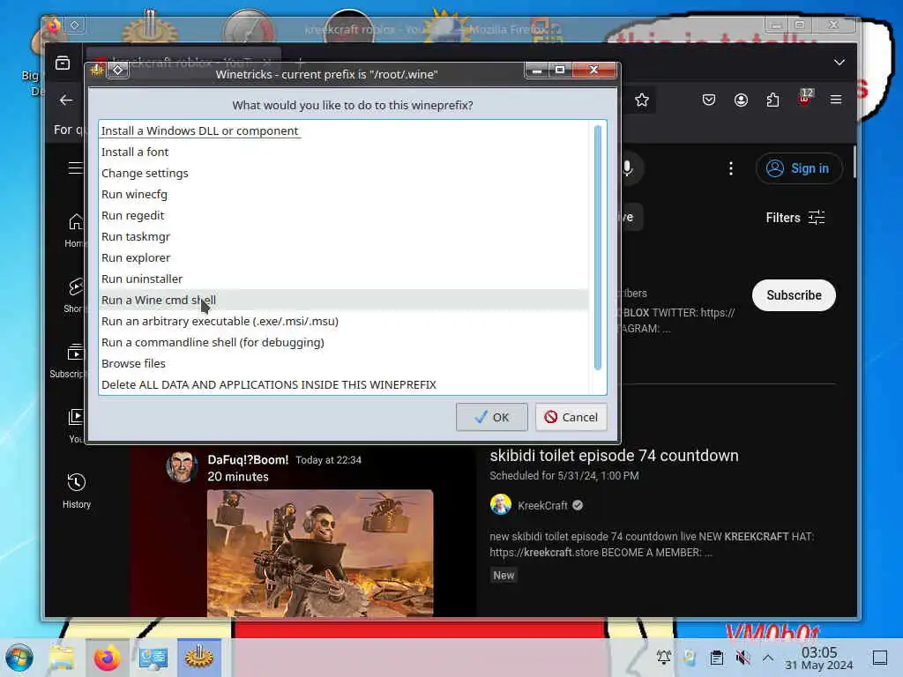Switch to Firefox in the taskbar
Viewport: 903px width, 677px height.
click(107, 658)
